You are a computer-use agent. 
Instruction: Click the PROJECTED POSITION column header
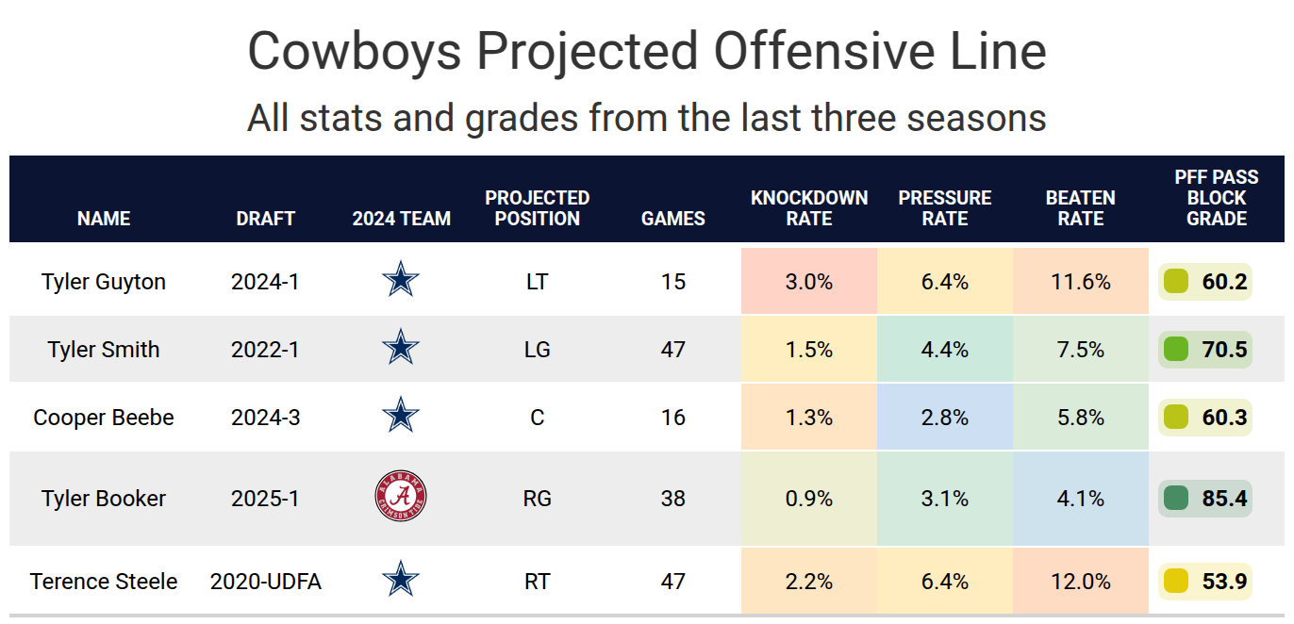click(x=538, y=208)
